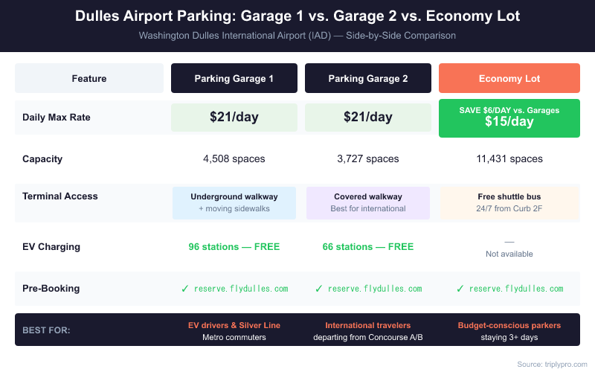Screen dimensions: 595x372
Task: Click the checkmark in Economy Lot Pre-Booking
Action: 460,289
